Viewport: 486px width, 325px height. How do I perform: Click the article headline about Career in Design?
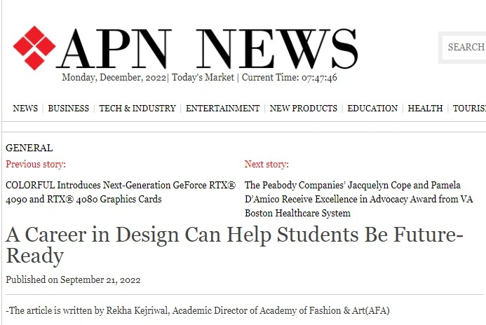(234, 244)
